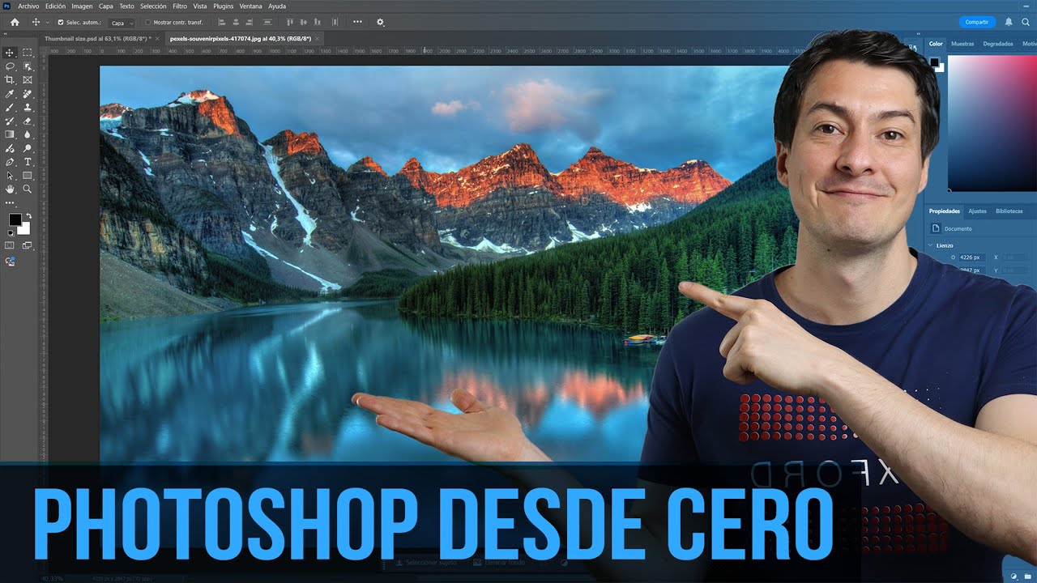This screenshot has height=583, width=1037.
Task: Select the Move tool in the toolbox
Action: [x=10, y=53]
